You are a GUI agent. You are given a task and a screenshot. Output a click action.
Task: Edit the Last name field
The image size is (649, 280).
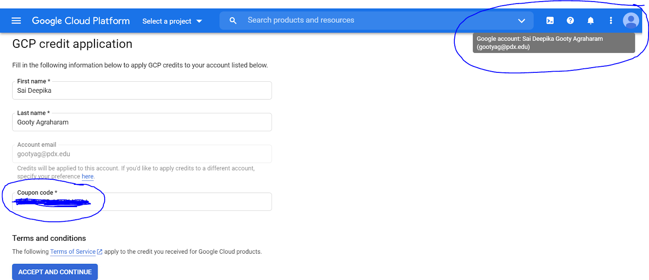[x=142, y=122]
